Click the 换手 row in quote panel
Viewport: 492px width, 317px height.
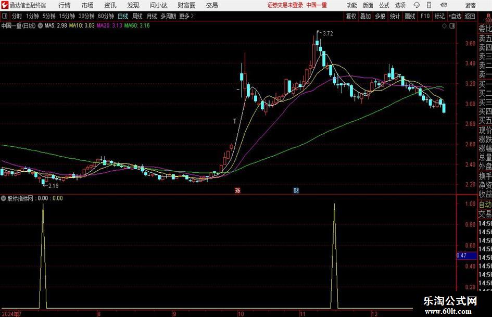click(x=485, y=176)
